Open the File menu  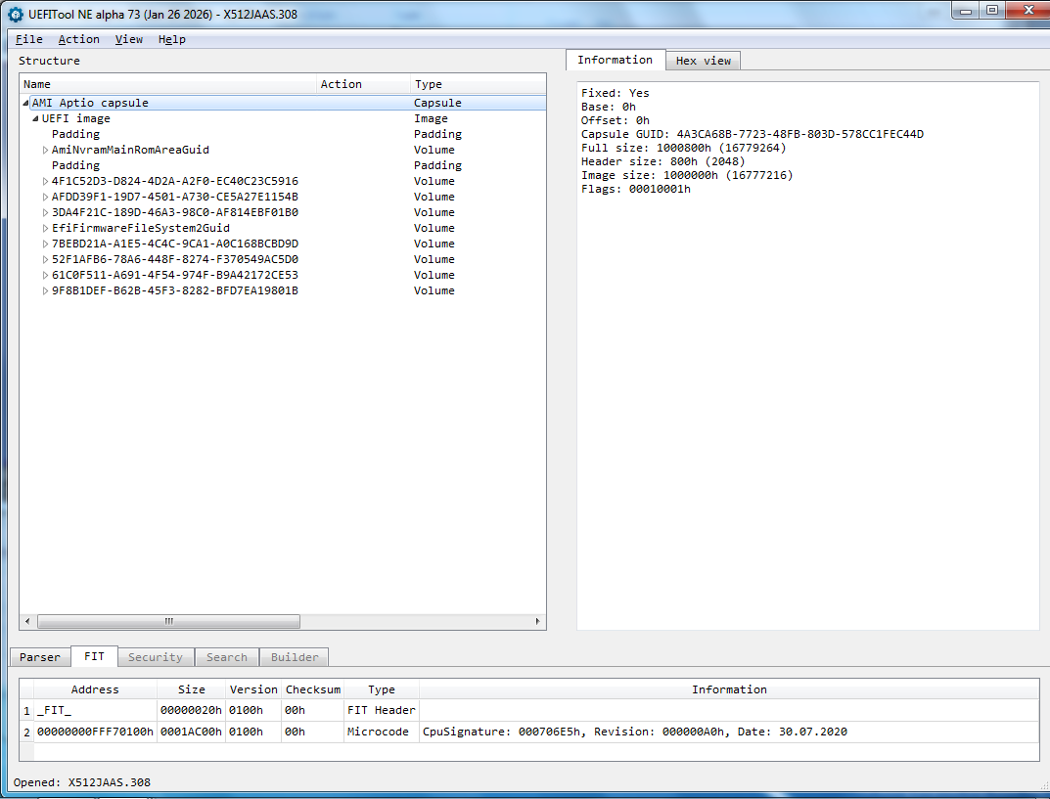29,39
